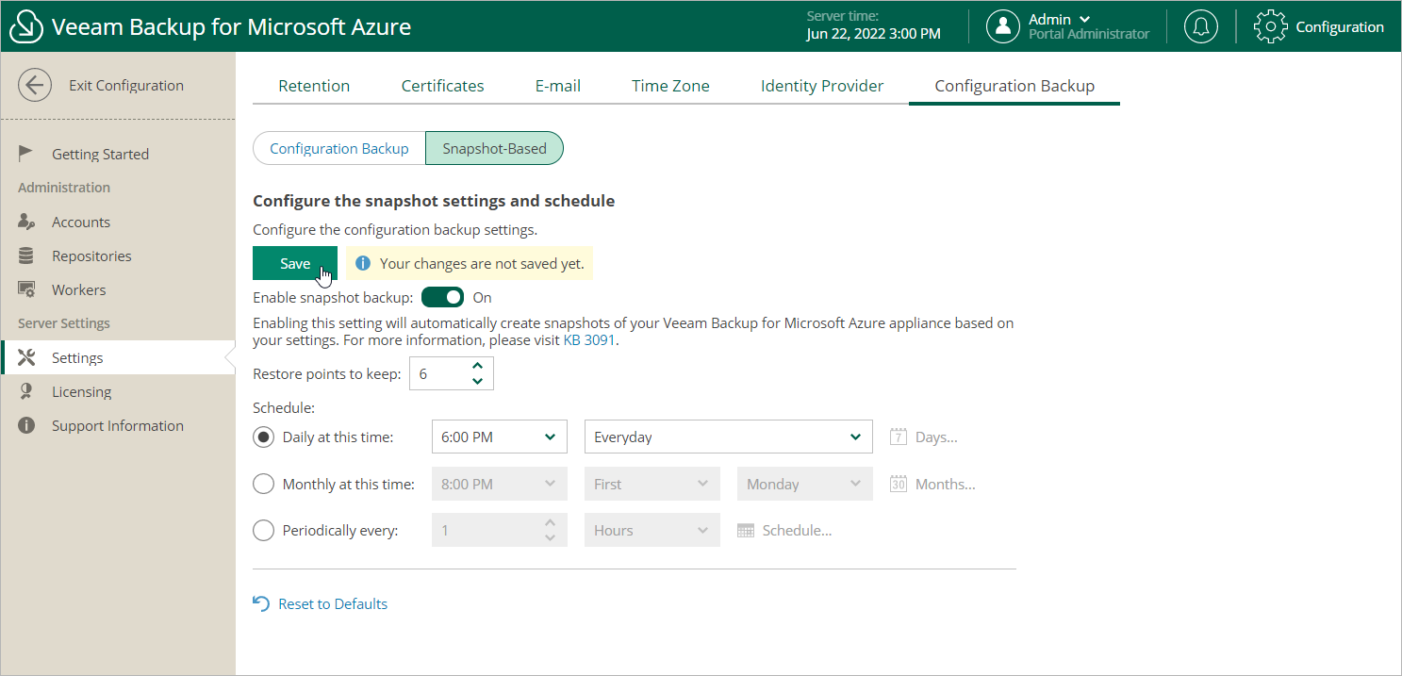1402x676 pixels.
Task: Click the Repositories database icon
Action: 26,256
